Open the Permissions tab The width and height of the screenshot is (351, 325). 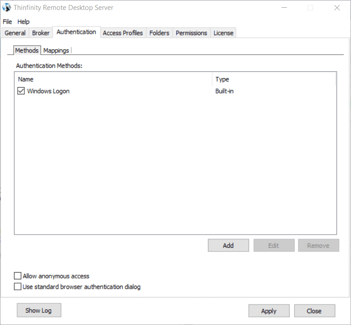(x=191, y=33)
